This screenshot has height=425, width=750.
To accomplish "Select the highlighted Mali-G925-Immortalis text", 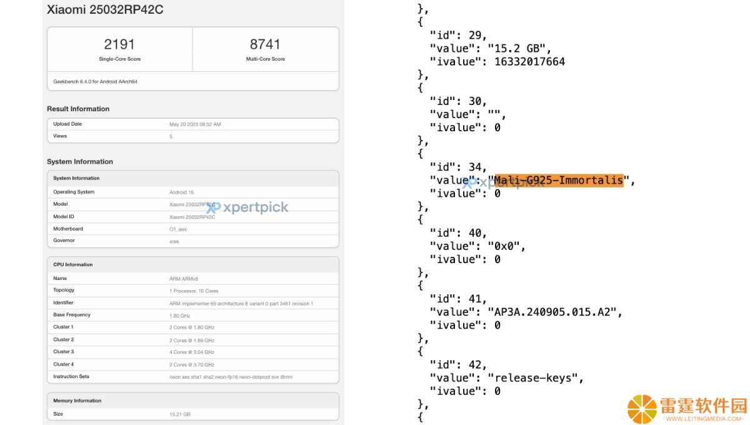I will click(x=559, y=181).
